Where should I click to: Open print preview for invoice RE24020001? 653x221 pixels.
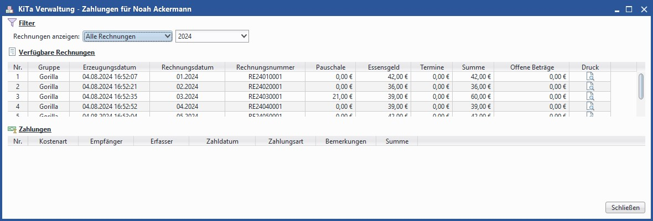tap(590, 87)
